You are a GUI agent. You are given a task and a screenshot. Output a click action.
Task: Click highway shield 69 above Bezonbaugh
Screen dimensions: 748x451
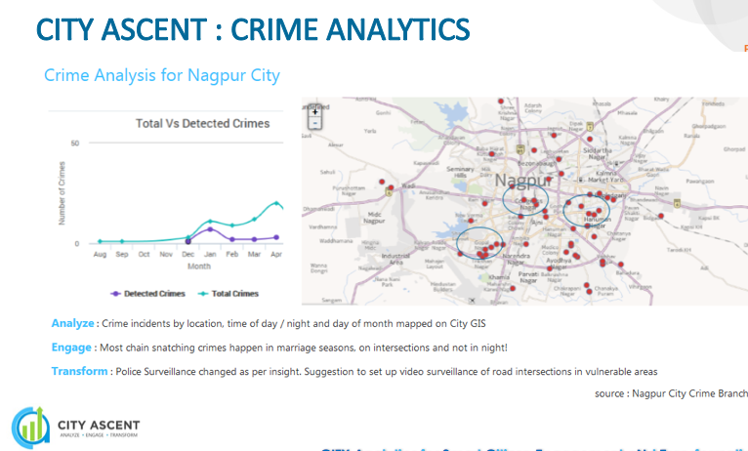[x=520, y=149]
